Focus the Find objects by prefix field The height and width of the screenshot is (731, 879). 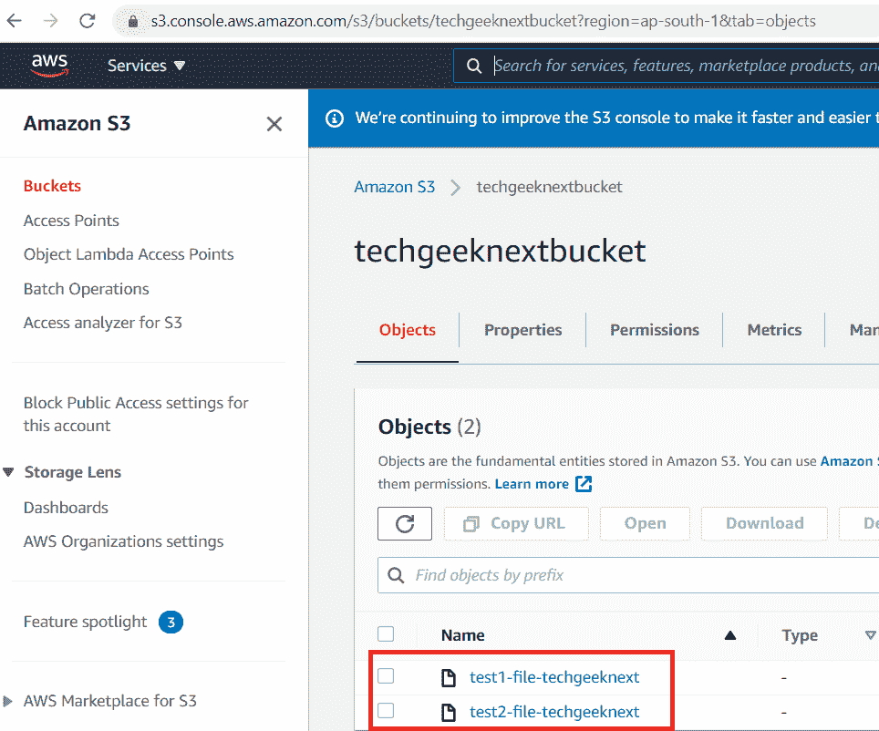pos(628,575)
